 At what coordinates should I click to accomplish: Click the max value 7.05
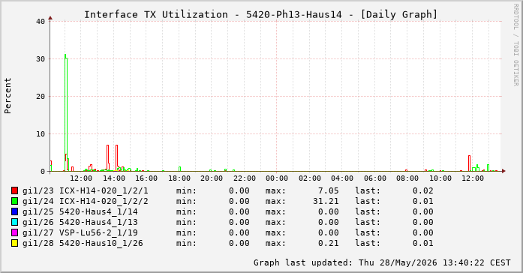(328, 190)
